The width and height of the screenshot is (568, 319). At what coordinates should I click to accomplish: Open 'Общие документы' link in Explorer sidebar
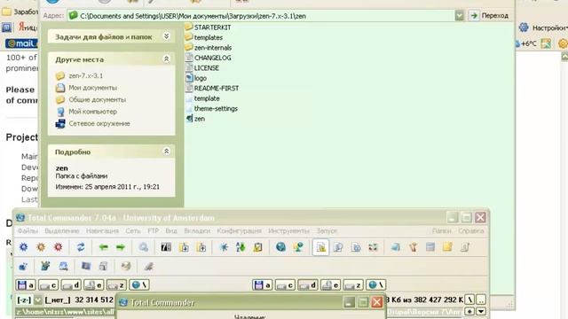tap(97, 99)
